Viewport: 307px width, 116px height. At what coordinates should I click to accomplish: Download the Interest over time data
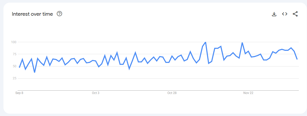click(x=274, y=14)
